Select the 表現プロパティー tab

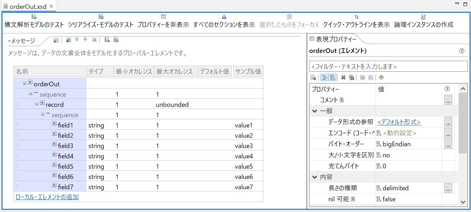(333, 39)
